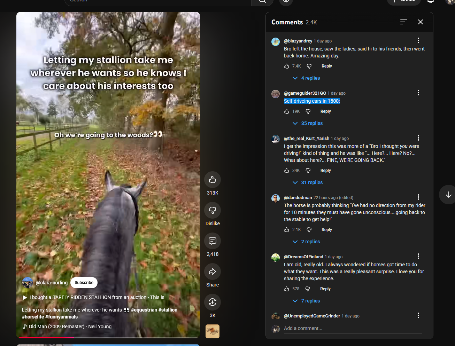The width and height of the screenshot is (455, 346).
Task: Click the Add a comment field
Action: pos(352,328)
